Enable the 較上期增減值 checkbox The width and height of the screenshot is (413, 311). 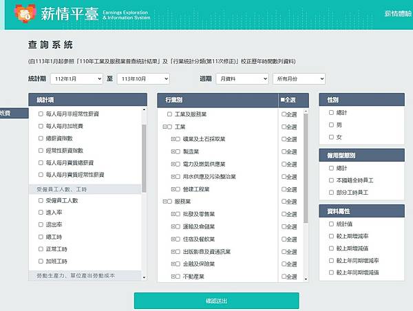(331, 248)
